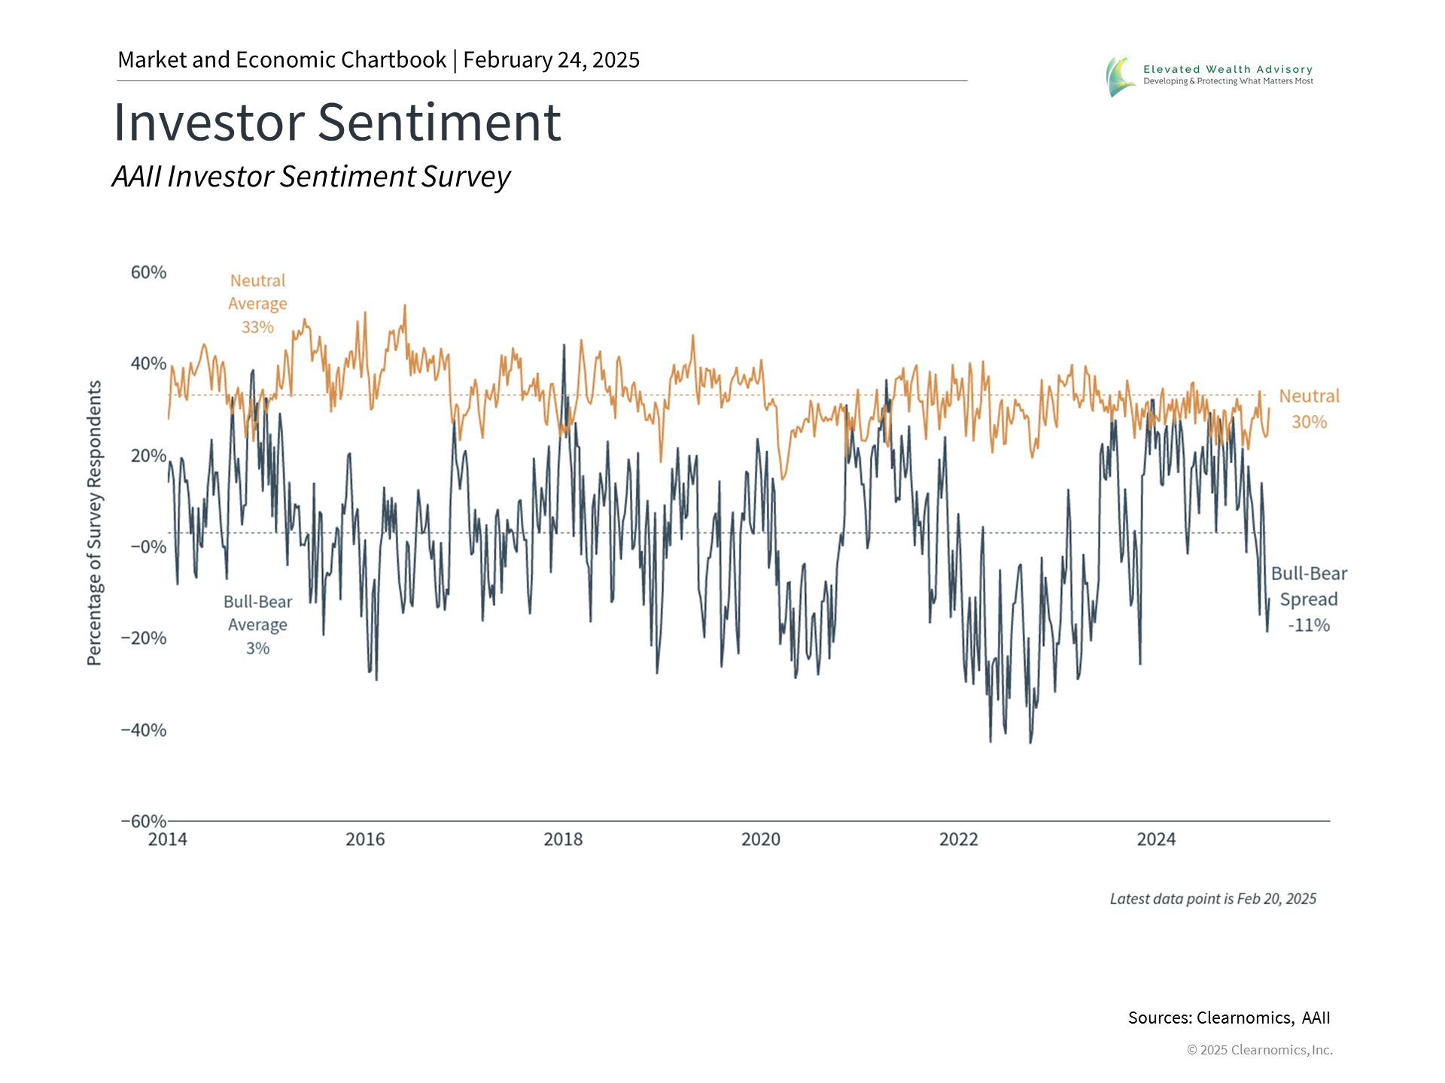Click the −40% y-axis tick label
Screen dimensions: 1445x1083
pyautogui.click(x=144, y=730)
